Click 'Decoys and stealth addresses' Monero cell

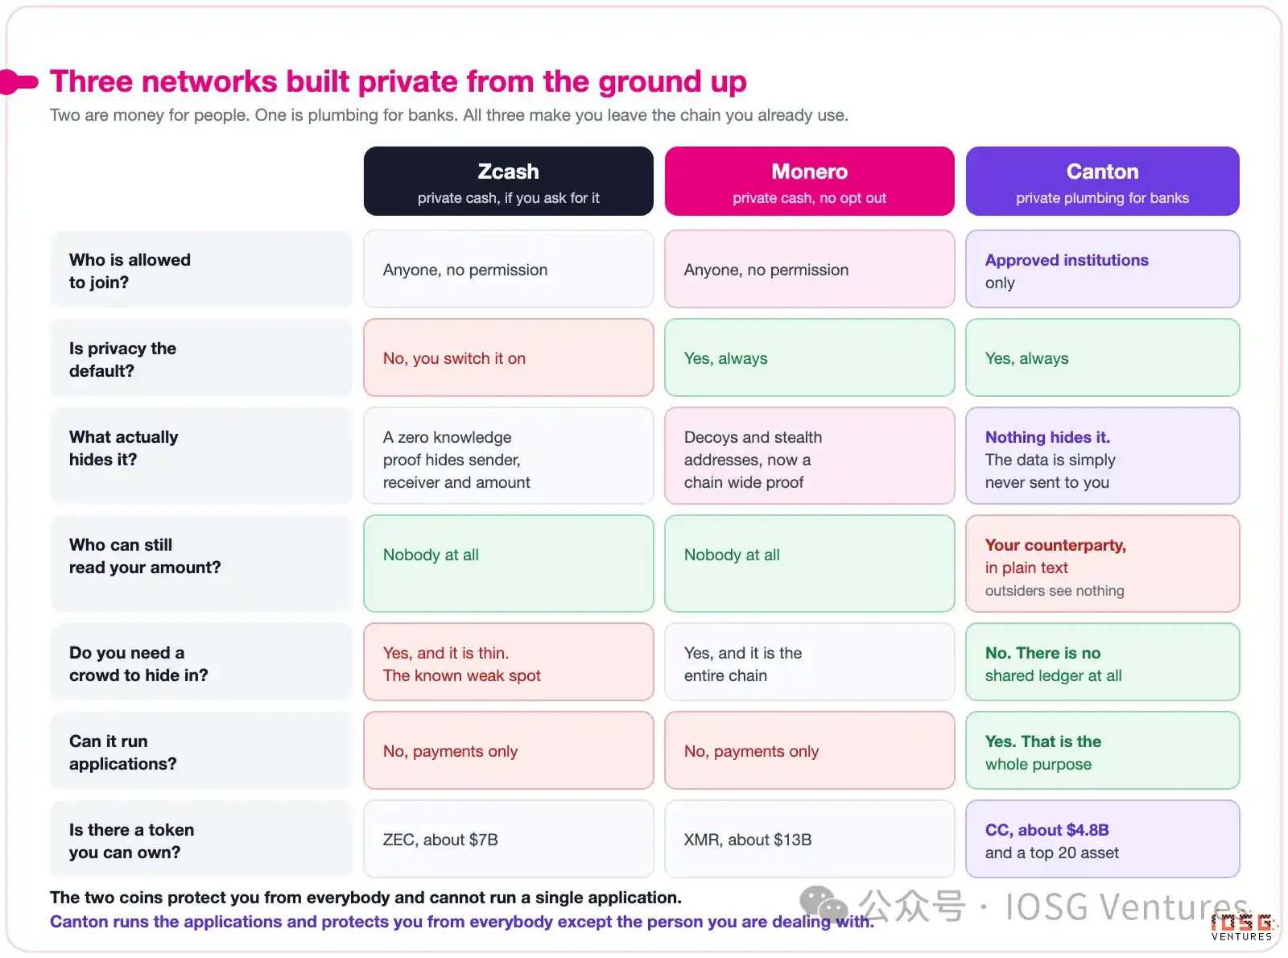click(x=809, y=456)
